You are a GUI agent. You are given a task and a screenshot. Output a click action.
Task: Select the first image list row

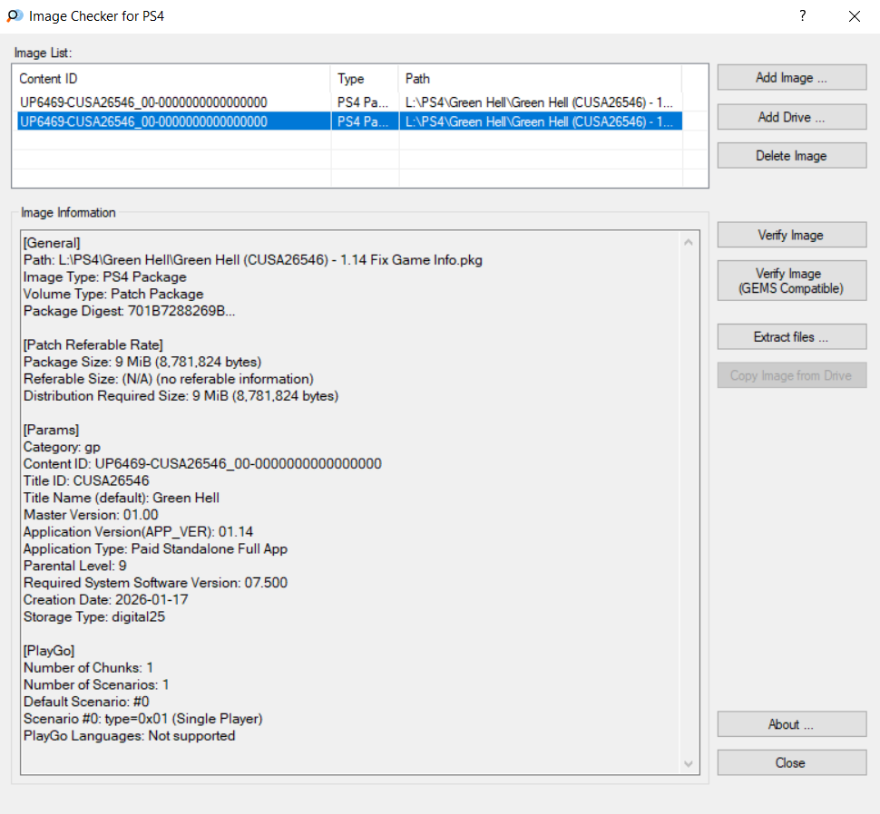click(x=143, y=102)
